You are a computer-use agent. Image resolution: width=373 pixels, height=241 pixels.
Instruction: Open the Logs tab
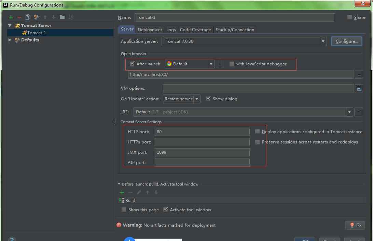click(171, 29)
